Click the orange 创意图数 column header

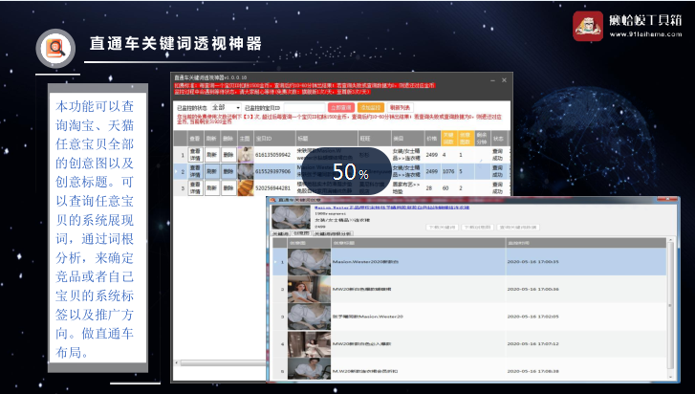pyautogui.click(x=465, y=139)
